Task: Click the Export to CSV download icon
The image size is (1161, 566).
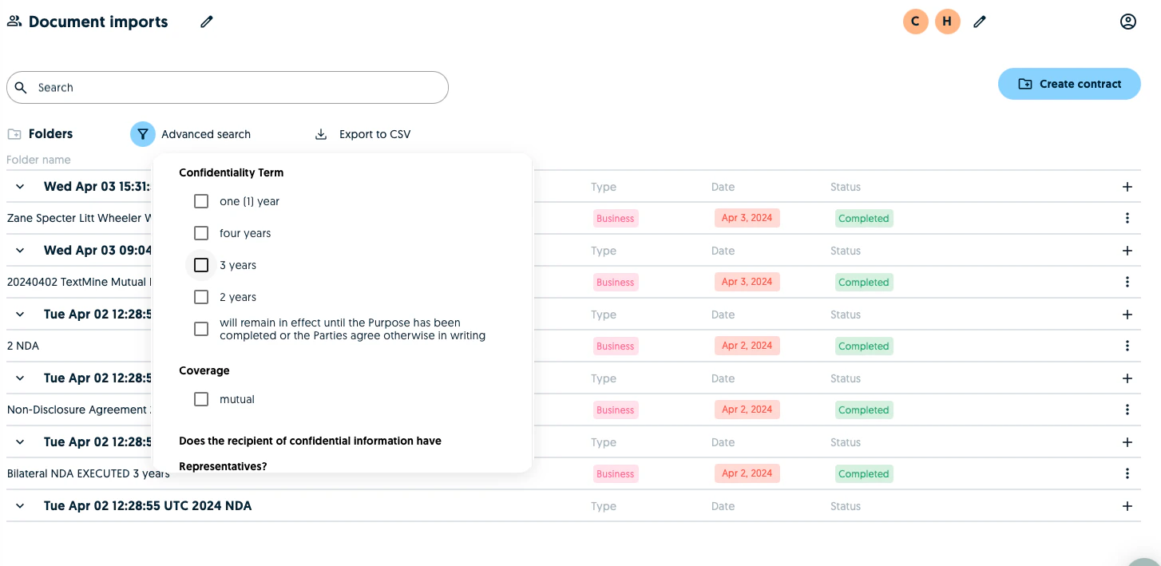Action: pos(321,134)
